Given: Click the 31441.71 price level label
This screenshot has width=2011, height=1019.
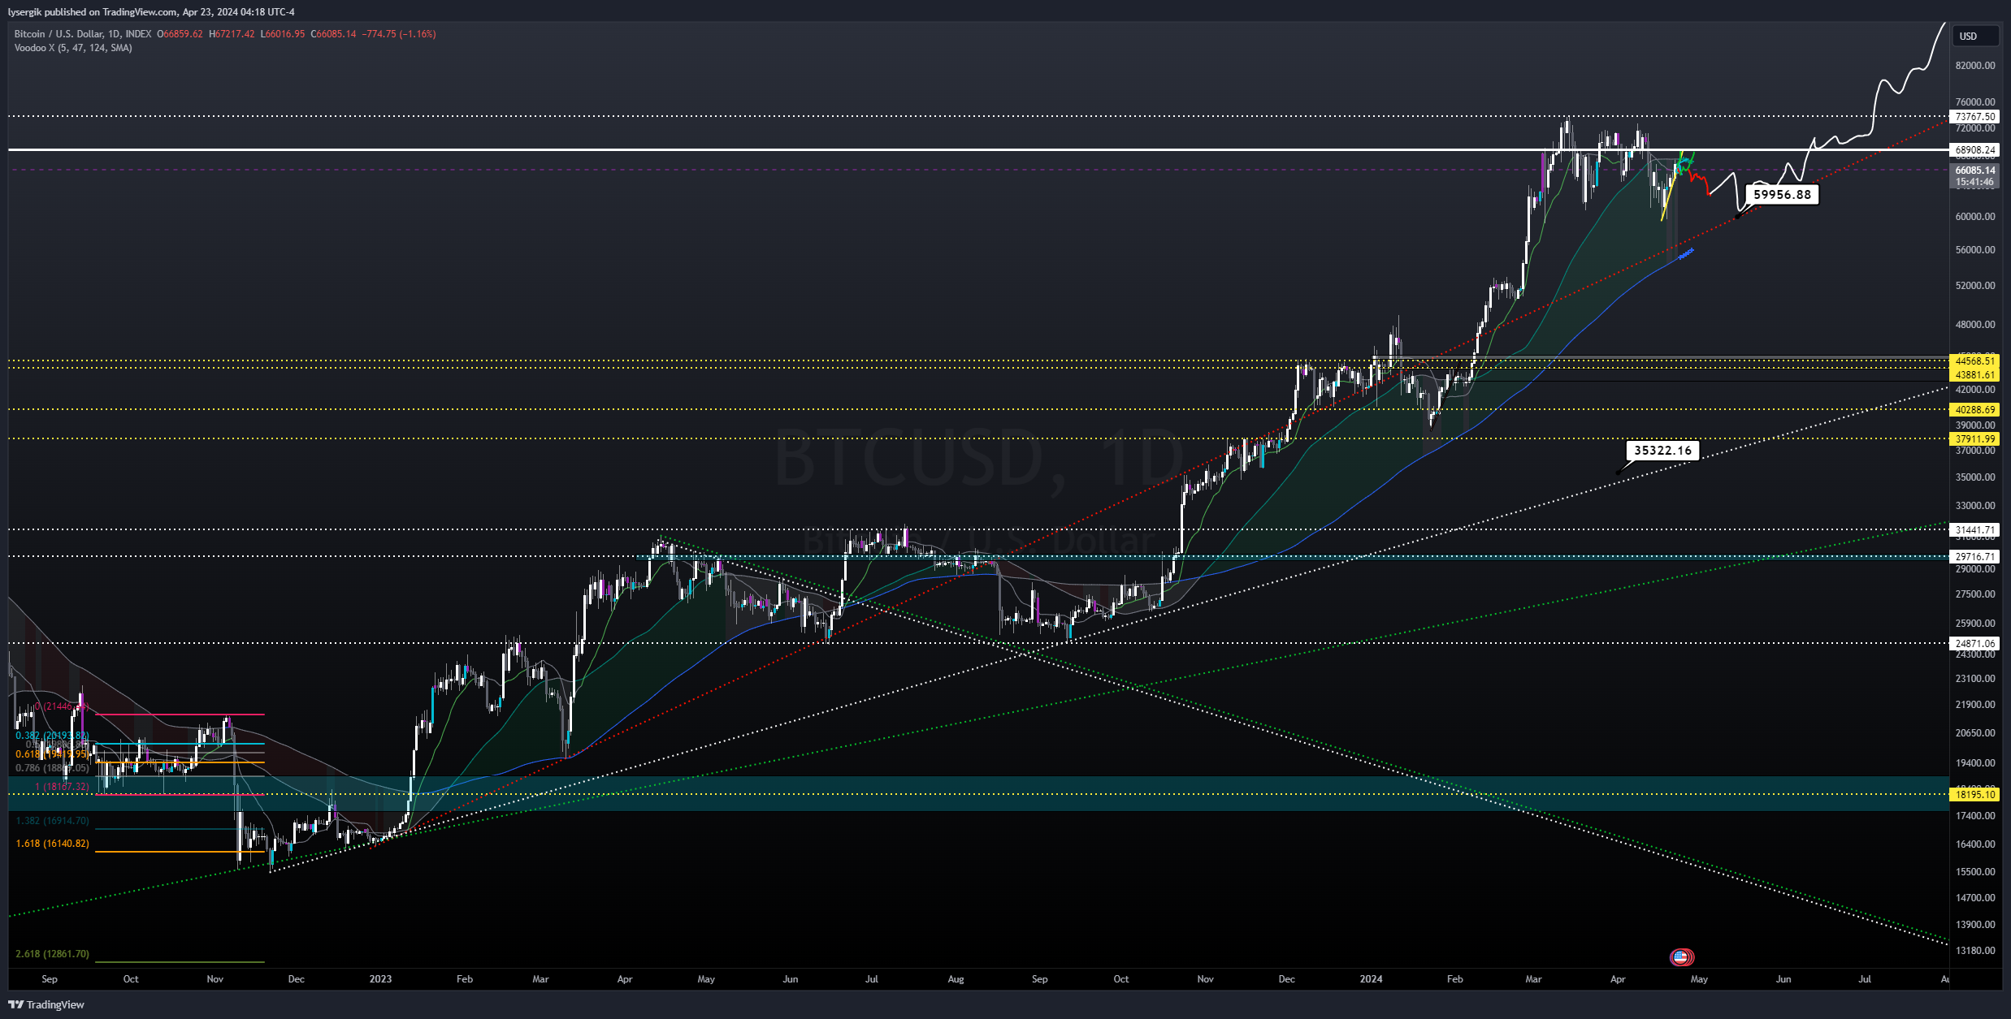Looking at the screenshot, I should pyautogui.click(x=1975, y=530).
